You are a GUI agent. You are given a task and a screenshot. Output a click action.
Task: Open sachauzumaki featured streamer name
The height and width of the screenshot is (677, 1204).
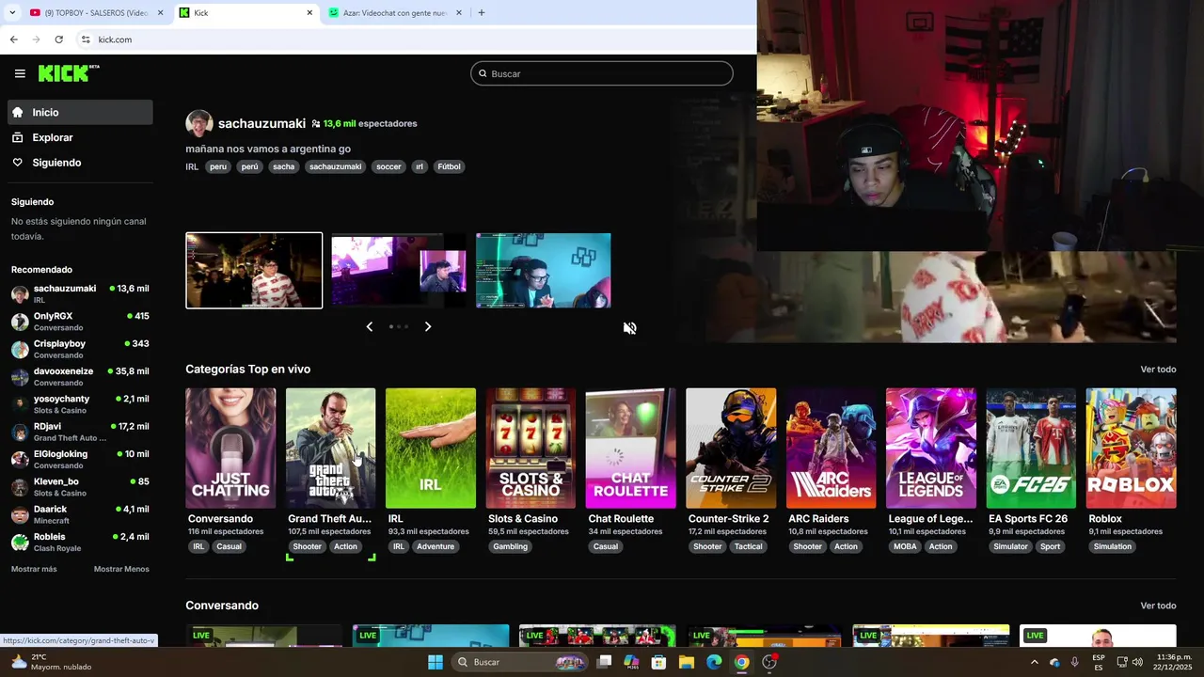pos(261,123)
